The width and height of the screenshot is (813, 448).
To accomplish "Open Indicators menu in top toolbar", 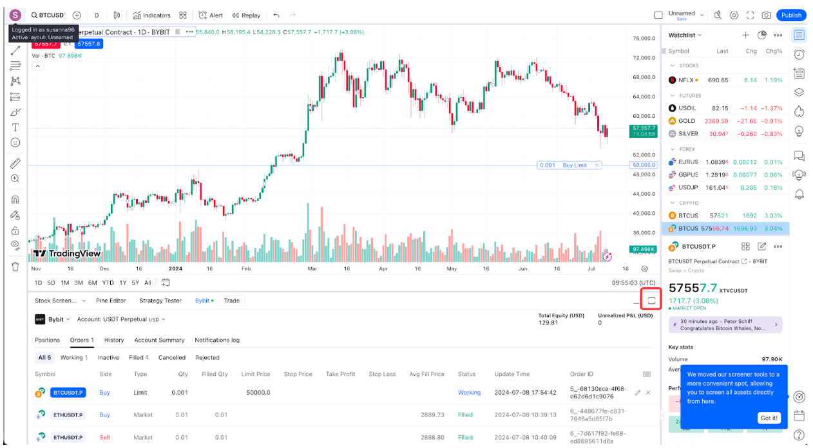I will pos(152,15).
